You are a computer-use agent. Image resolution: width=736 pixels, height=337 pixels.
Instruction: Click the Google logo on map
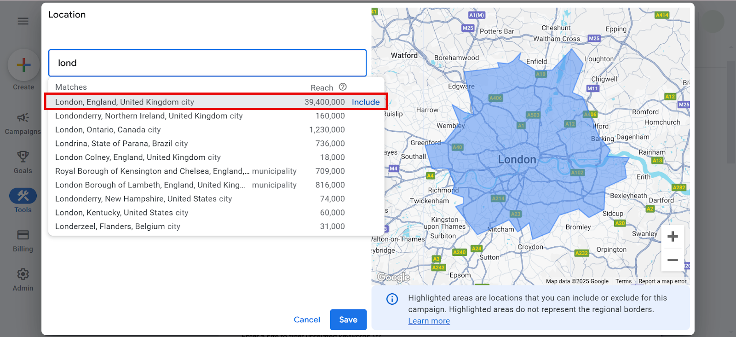coord(393,277)
